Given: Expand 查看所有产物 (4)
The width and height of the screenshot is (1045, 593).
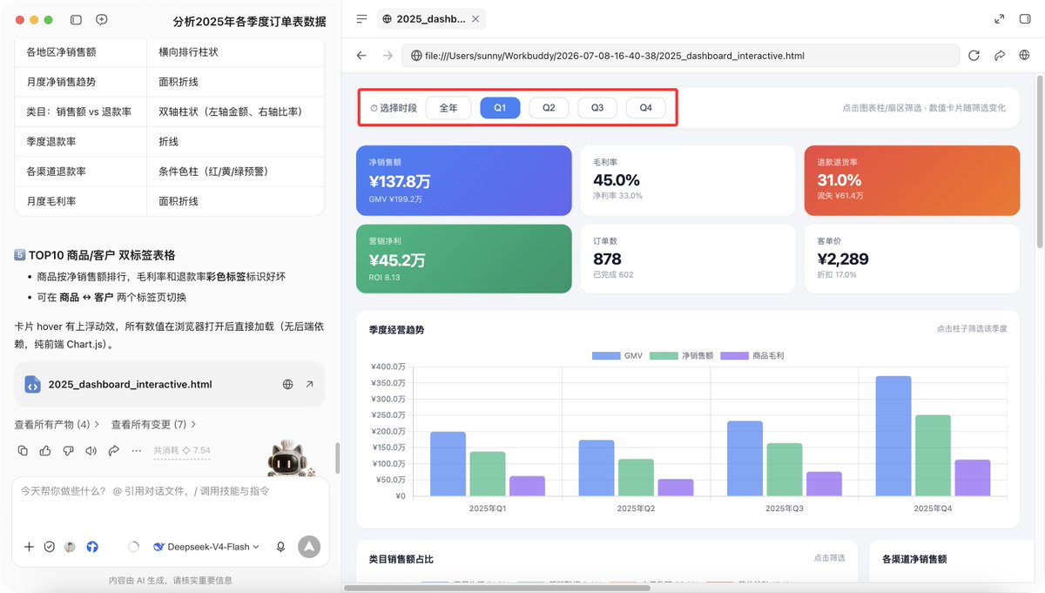Looking at the screenshot, I should [x=57, y=424].
